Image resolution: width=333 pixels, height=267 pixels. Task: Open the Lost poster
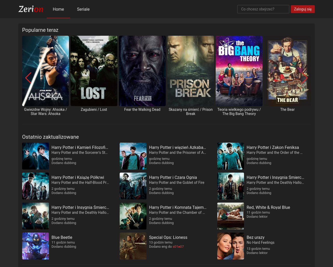click(x=94, y=71)
